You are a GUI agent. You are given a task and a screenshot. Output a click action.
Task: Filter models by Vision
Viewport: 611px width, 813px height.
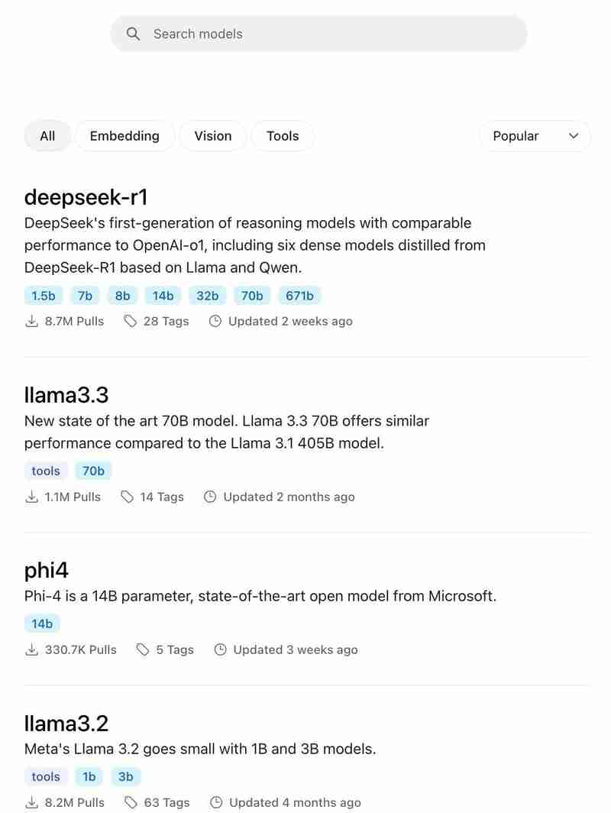(x=213, y=136)
